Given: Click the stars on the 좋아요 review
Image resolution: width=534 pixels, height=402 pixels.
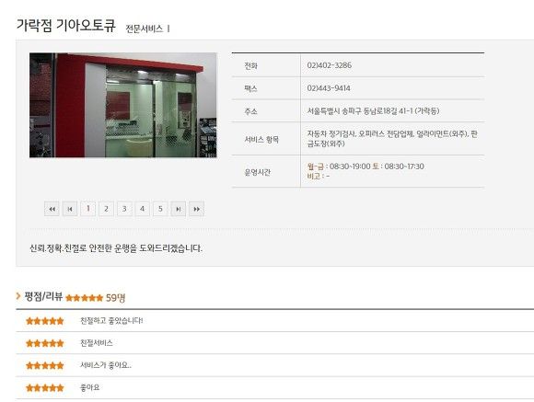Looking at the screenshot, I should click(x=45, y=387).
